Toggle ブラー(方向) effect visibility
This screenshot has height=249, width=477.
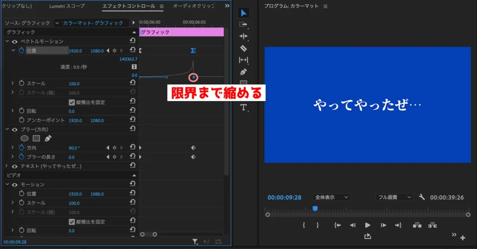14,129
